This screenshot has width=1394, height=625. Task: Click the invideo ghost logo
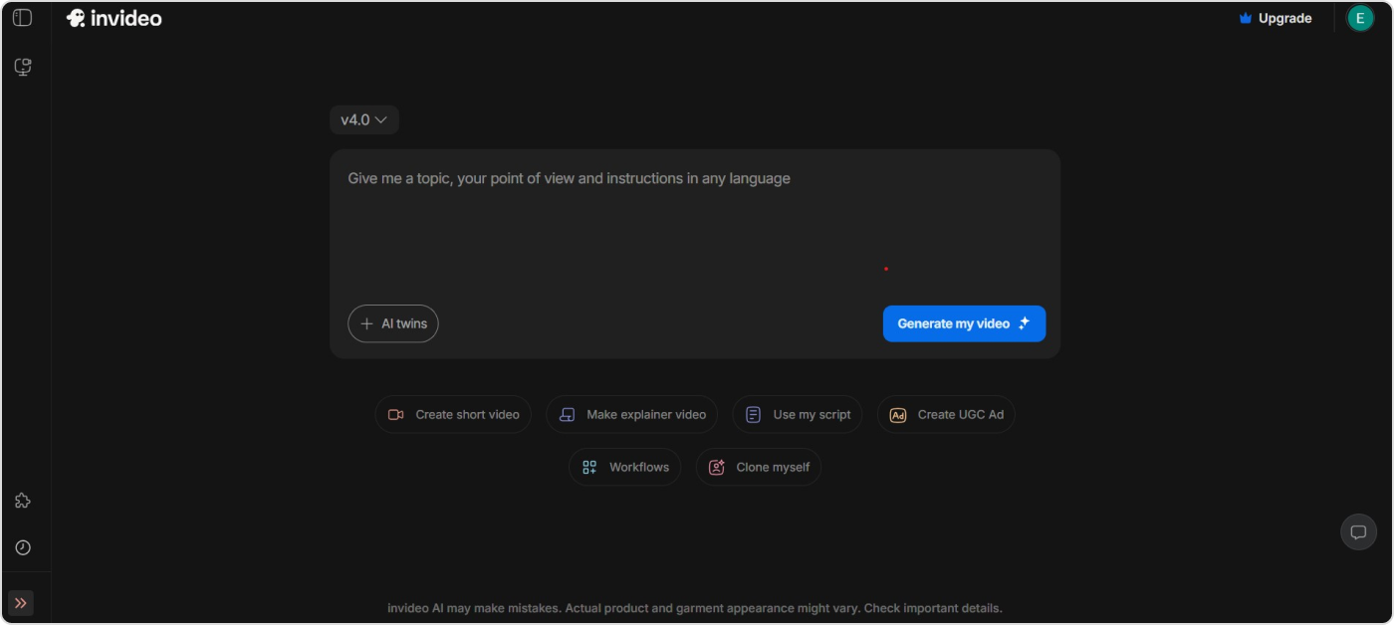pyautogui.click(x=76, y=18)
